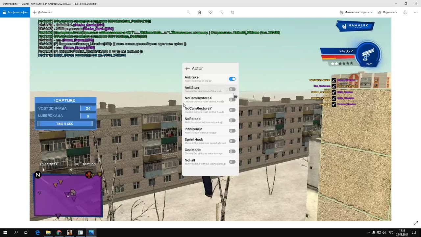The height and width of the screenshot is (237, 421).
Task: Open the Photos app taskbar icon
Action: coord(91,232)
